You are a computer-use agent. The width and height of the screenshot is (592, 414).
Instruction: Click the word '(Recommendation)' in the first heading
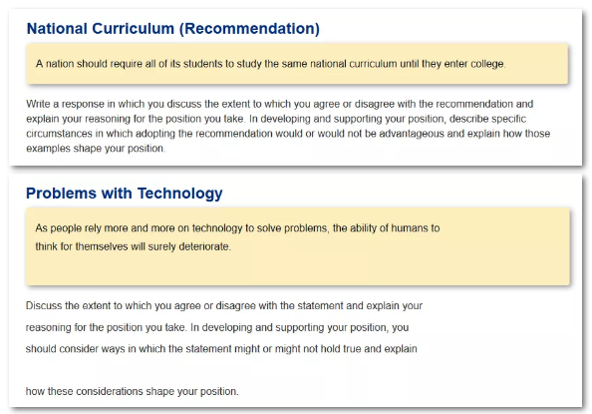pos(249,29)
